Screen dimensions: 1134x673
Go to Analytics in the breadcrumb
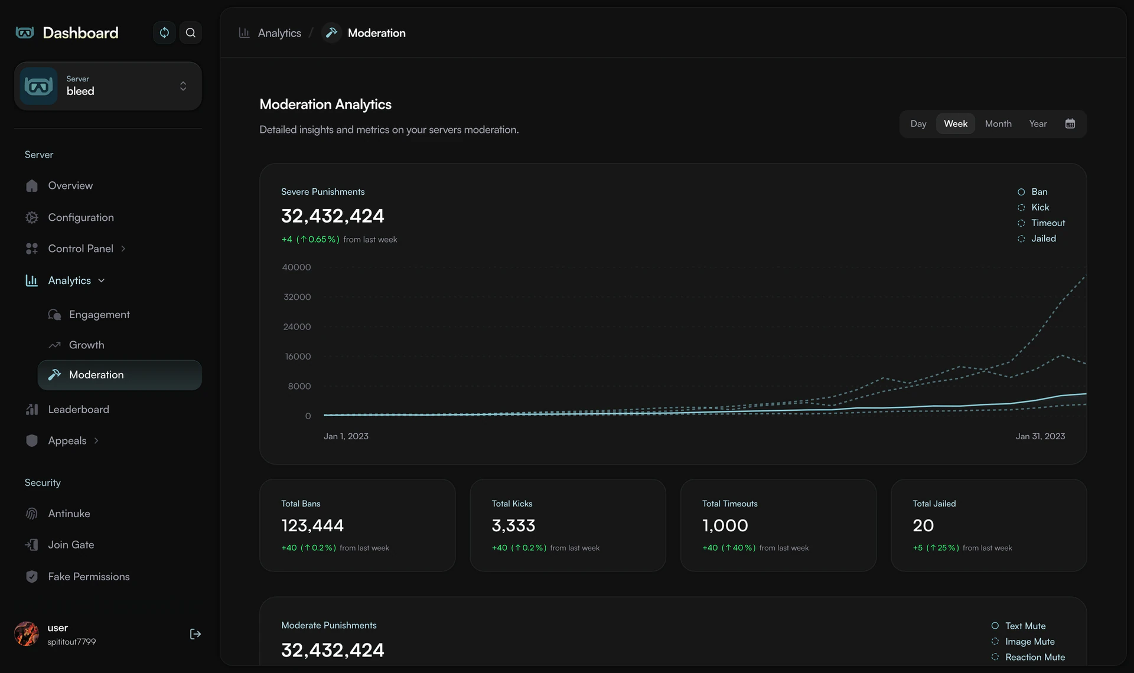click(x=270, y=33)
